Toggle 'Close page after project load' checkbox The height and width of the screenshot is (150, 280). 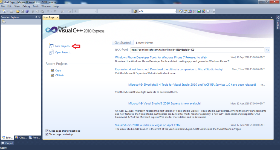(47, 131)
